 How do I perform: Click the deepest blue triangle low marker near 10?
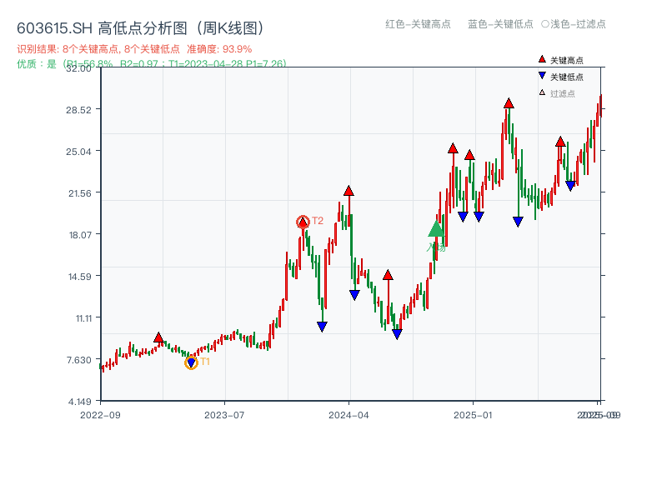click(x=396, y=333)
